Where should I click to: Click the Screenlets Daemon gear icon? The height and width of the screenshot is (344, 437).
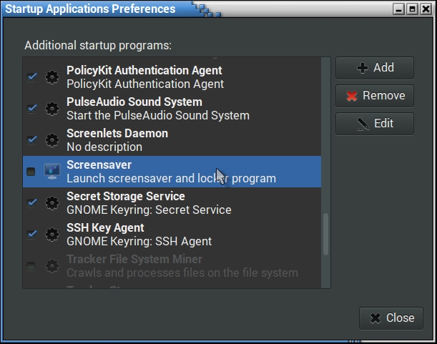51,140
